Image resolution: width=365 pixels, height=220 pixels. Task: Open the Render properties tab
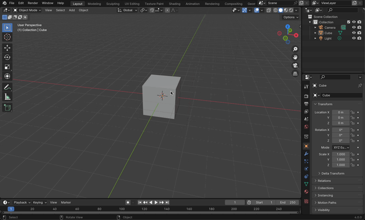coord(306,96)
